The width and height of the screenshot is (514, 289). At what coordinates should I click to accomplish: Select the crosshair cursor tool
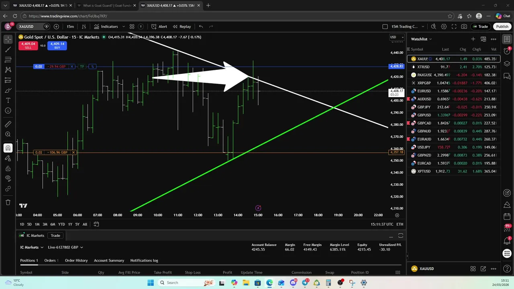[x=8, y=39]
